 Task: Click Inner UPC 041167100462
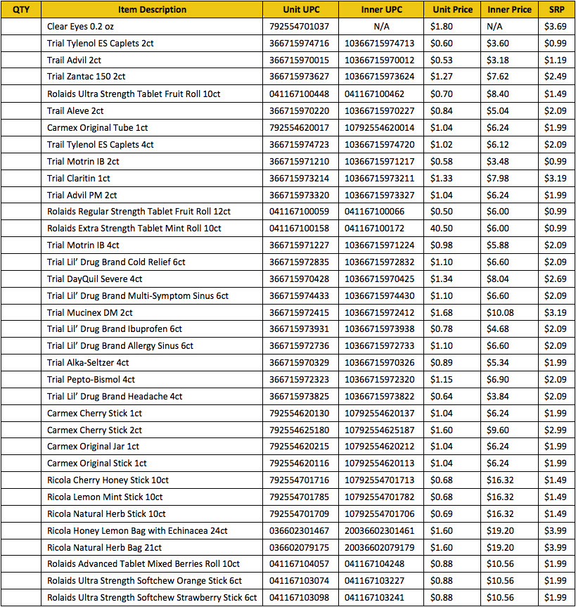(x=374, y=94)
